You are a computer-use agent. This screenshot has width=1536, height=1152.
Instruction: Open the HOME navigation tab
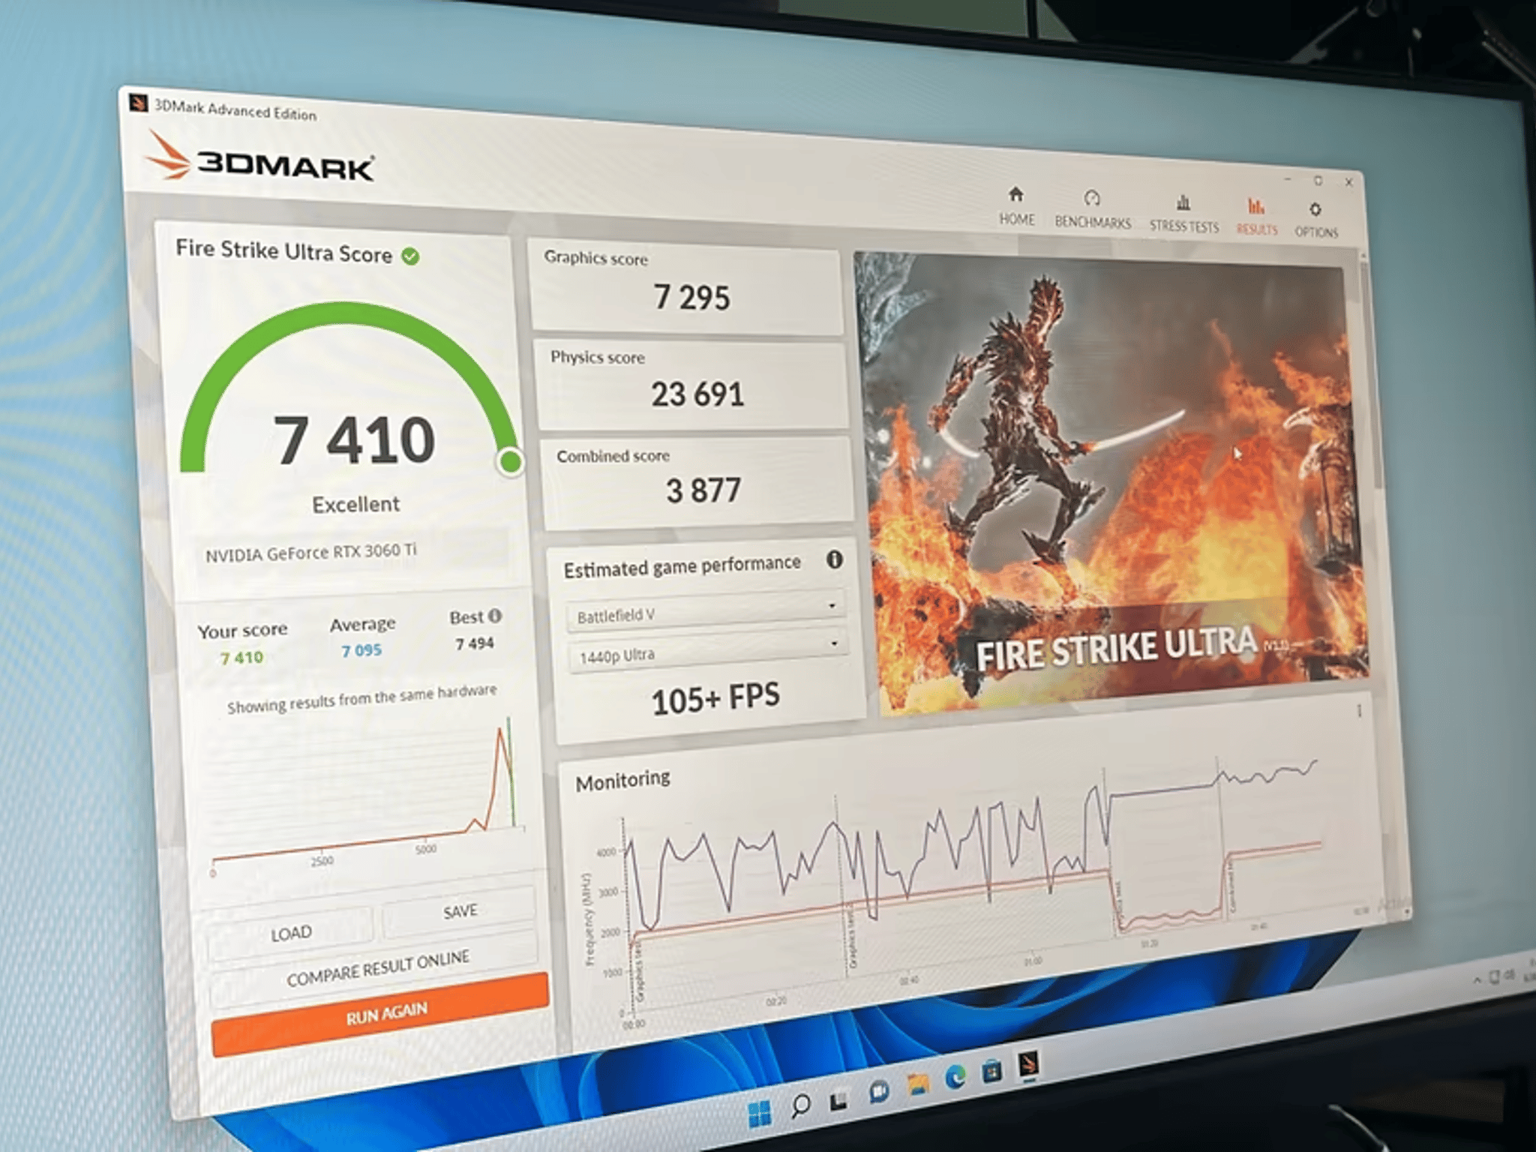(1016, 206)
